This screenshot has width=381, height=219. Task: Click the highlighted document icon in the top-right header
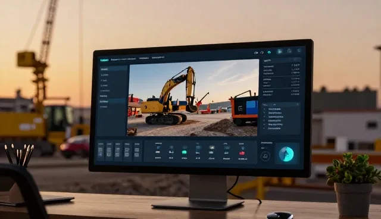tap(280, 51)
